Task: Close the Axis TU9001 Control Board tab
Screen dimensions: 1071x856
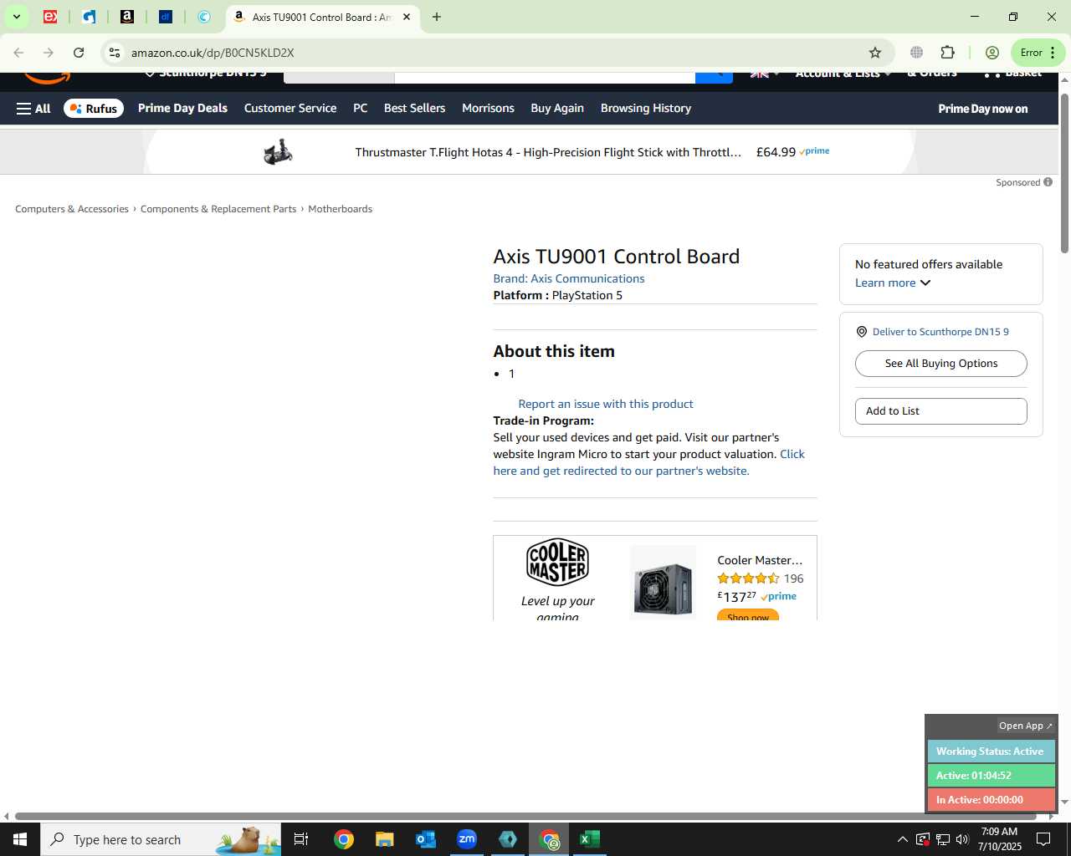Action: pos(407,17)
